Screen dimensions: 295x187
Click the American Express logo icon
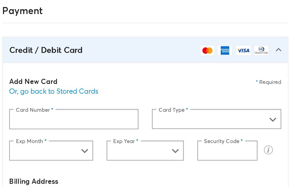[x=225, y=50]
